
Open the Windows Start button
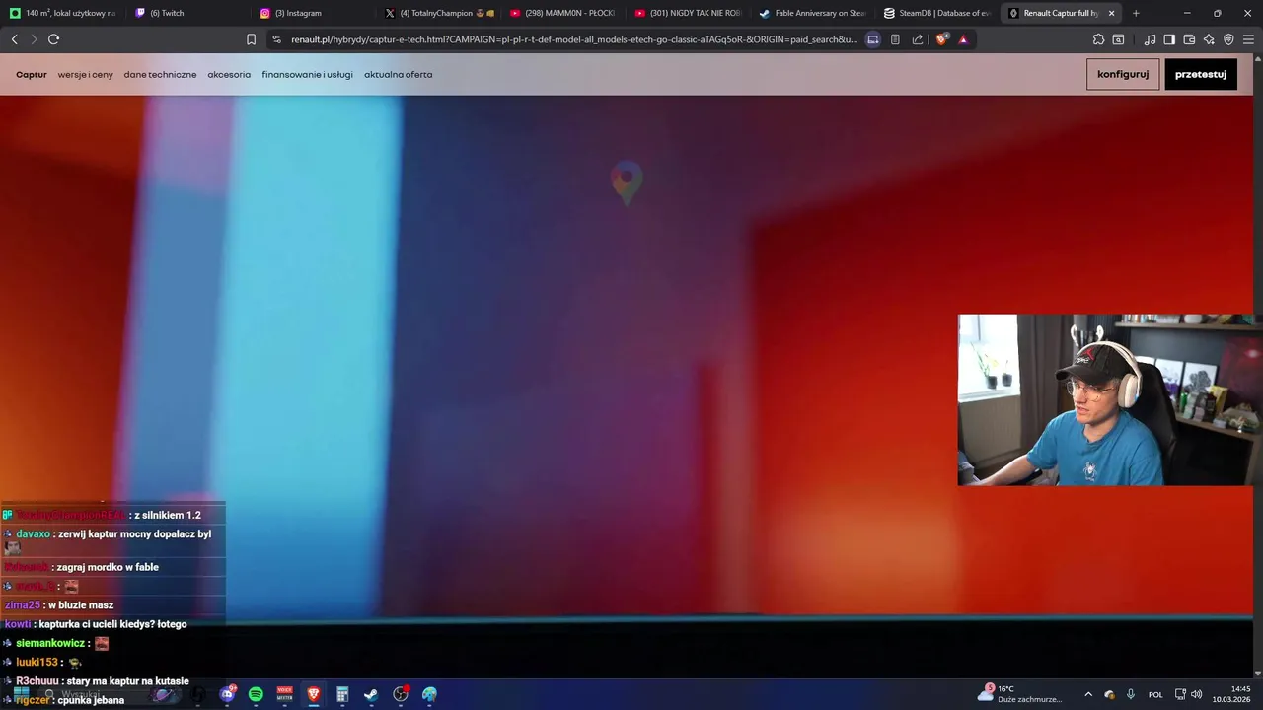21,694
